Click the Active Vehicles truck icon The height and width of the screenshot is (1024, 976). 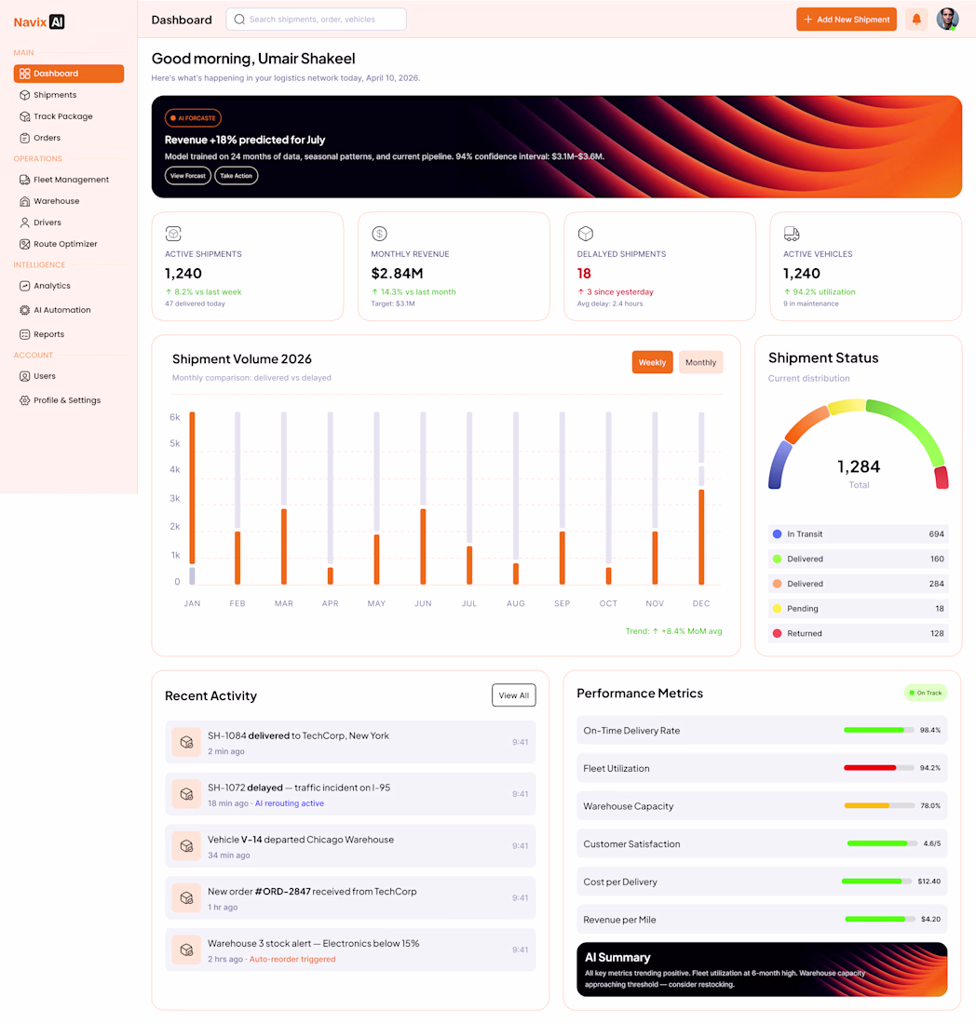[x=792, y=233]
